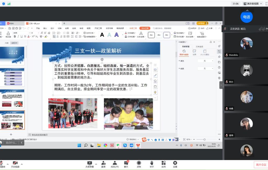Switch to the 文本选项 tab
Screen dimensions: 268x170
199,46
